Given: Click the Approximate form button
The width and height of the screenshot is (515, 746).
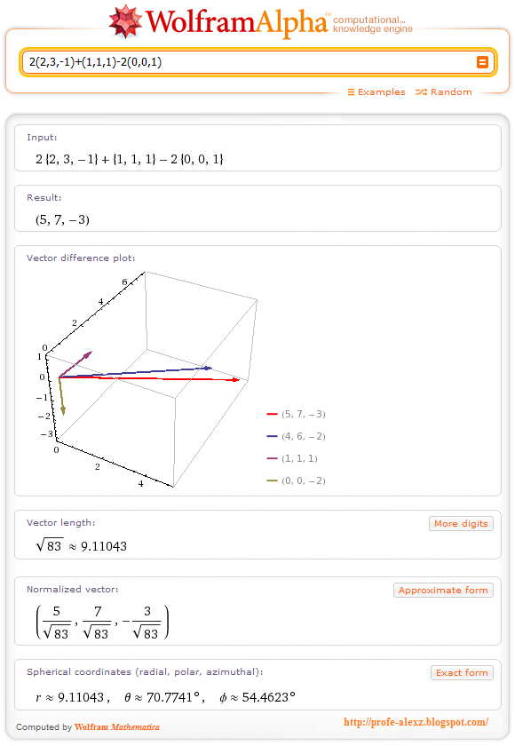Looking at the screenshot, I should tap(443, 590).
